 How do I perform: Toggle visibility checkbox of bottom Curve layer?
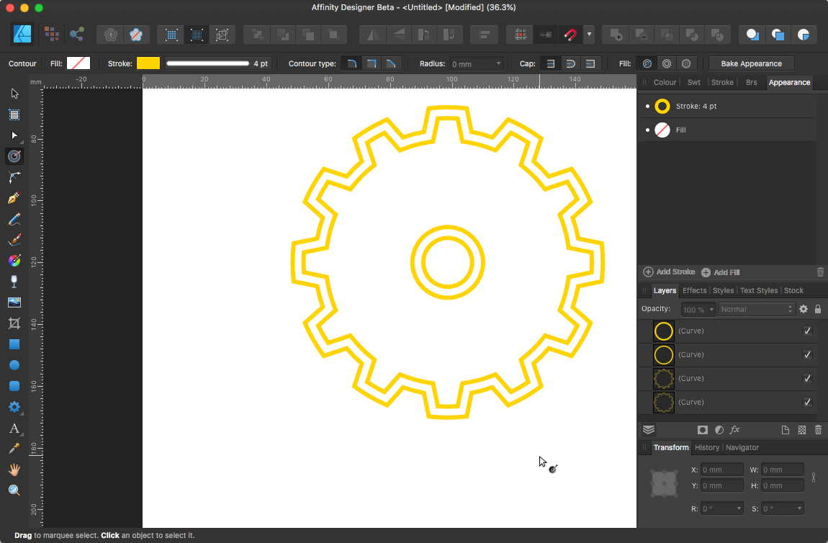pos(807,403)
